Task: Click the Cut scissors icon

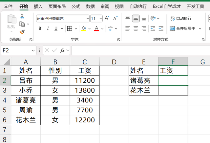Action: pyautogui.click(x=22, y=16)
